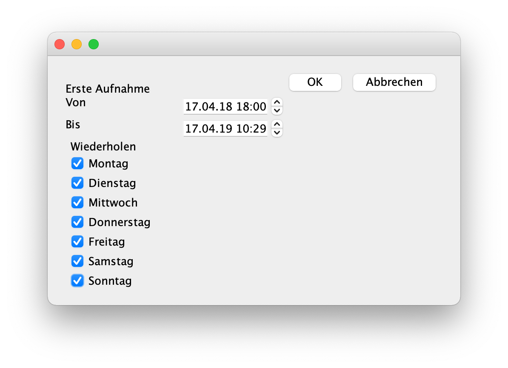Decrease the Von date-time with down arrow
508x368 pixels.
tap(277, 110)
